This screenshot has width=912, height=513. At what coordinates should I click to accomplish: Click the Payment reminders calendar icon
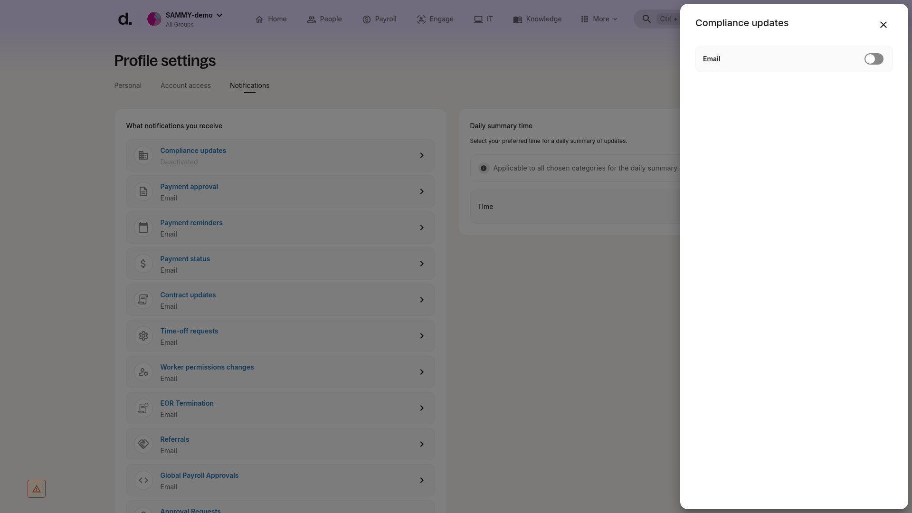[143, 228]
